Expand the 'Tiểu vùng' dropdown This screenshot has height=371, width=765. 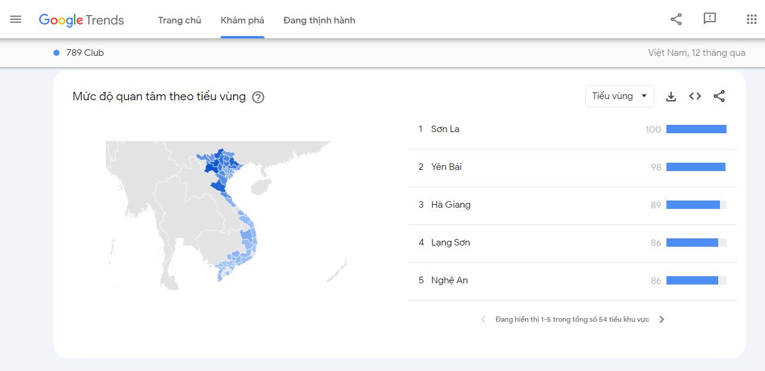coord(620,96)
